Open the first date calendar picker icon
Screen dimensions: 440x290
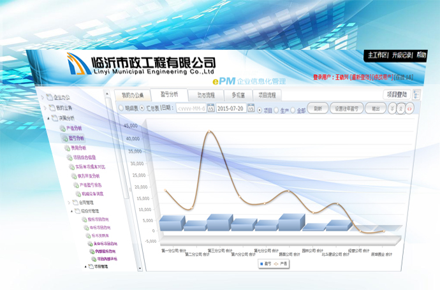(x=210, y=108)
